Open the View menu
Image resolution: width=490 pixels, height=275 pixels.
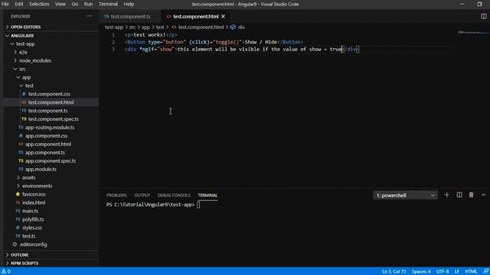[x=60, y=4]
